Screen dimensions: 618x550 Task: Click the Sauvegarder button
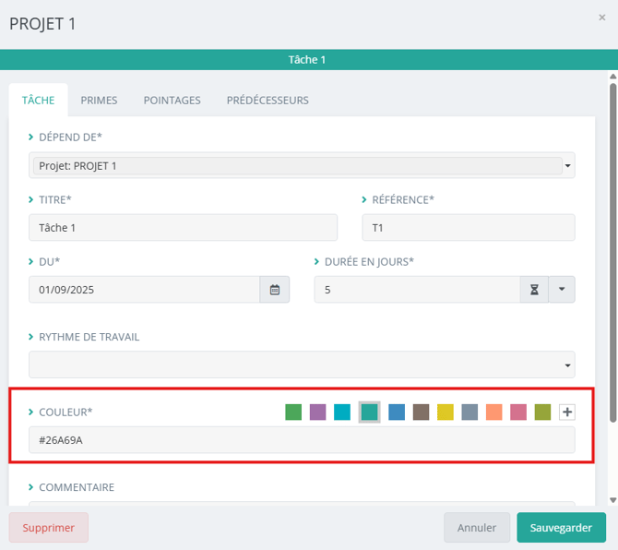561,528
